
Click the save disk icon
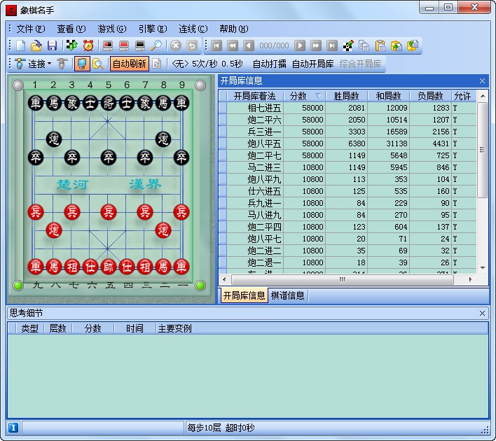[52, 45]
